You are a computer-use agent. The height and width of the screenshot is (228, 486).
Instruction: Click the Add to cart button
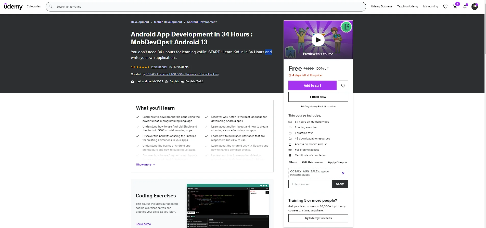tap(312, 85)
